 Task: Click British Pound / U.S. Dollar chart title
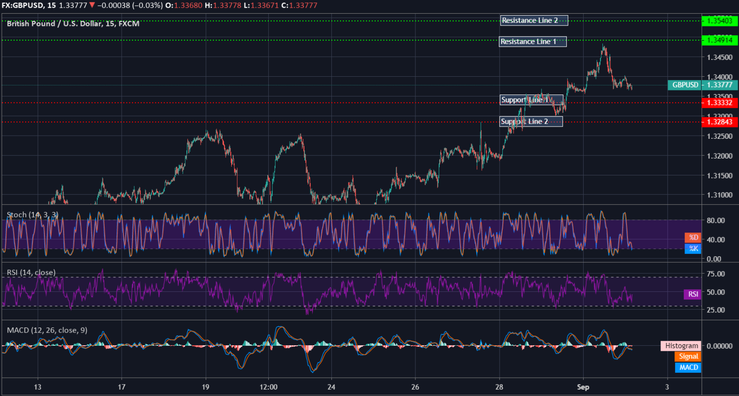point(73,24)
